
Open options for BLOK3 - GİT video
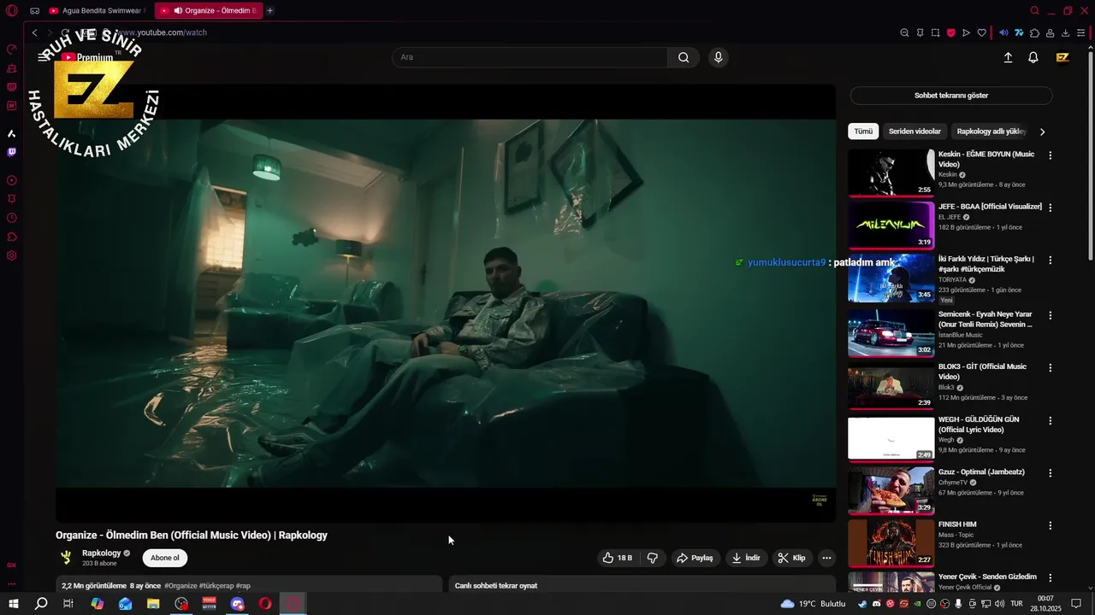click(1051, 367)
